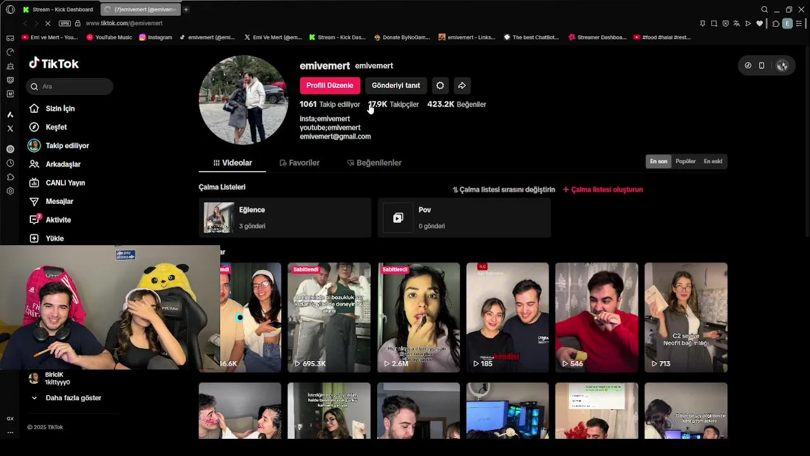Open the Arkadaşlar page
Image resolution: width=810 pixels, height=456 pixels.
point(54,164)
